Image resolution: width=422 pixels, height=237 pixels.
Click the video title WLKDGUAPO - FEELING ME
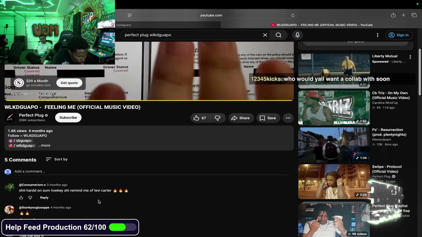pos(73,107)
